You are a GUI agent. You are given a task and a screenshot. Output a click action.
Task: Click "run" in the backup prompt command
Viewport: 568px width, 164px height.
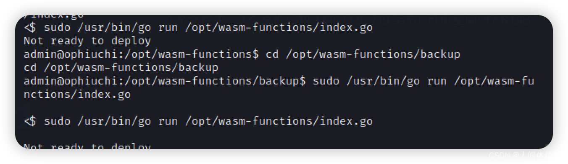(x=437, y=81)
